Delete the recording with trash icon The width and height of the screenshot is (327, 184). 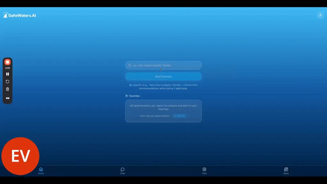click(x=8, y=89)
